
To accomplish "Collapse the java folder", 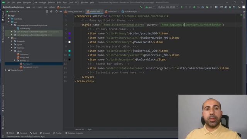I will [x=9, y=22].
